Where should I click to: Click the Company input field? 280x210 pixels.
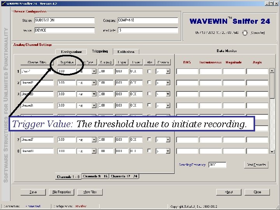[x=148, y=20]
